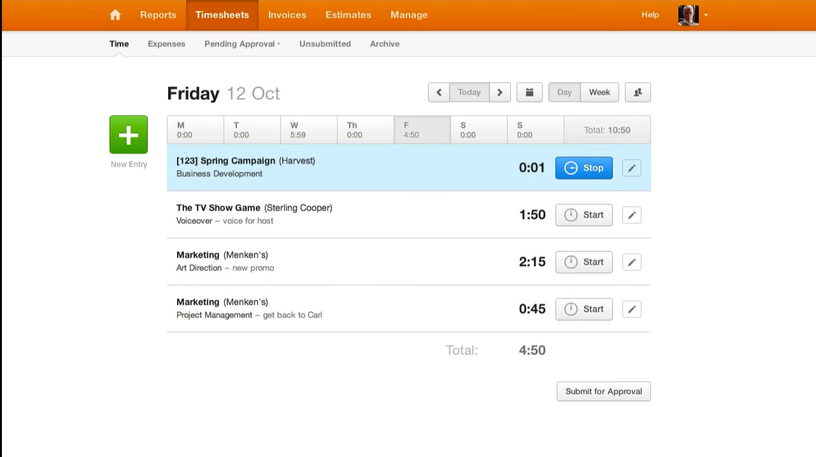Open the Help link
This screenshot has height=457, width=816.
[650, 15]
